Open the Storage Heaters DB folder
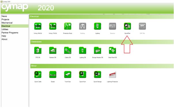The height and width of the screenshot is (108, 174). [x=98, y=50]
